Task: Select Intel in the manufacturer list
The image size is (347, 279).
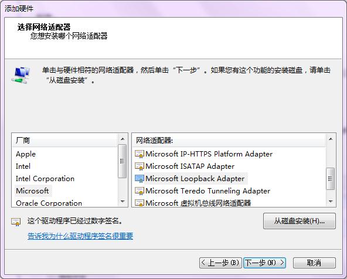Action: coord(23,166)
